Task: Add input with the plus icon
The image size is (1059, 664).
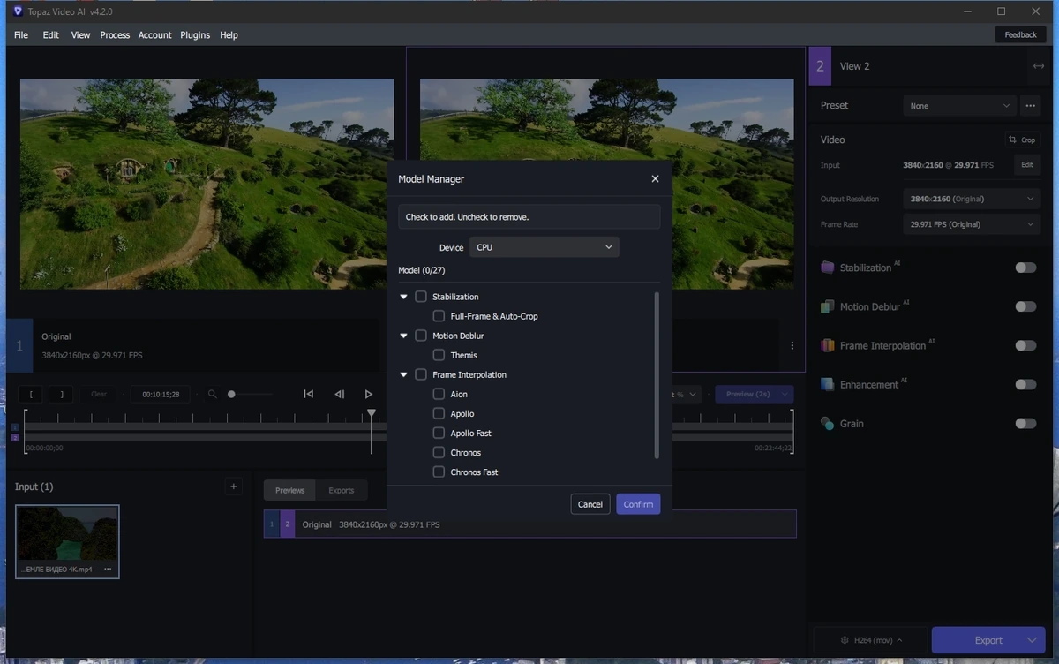Action: pos(233,486)
